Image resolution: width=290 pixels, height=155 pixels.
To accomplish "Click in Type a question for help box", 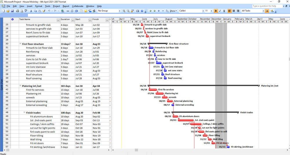I will pyautogui.click(x=267, y=6).
